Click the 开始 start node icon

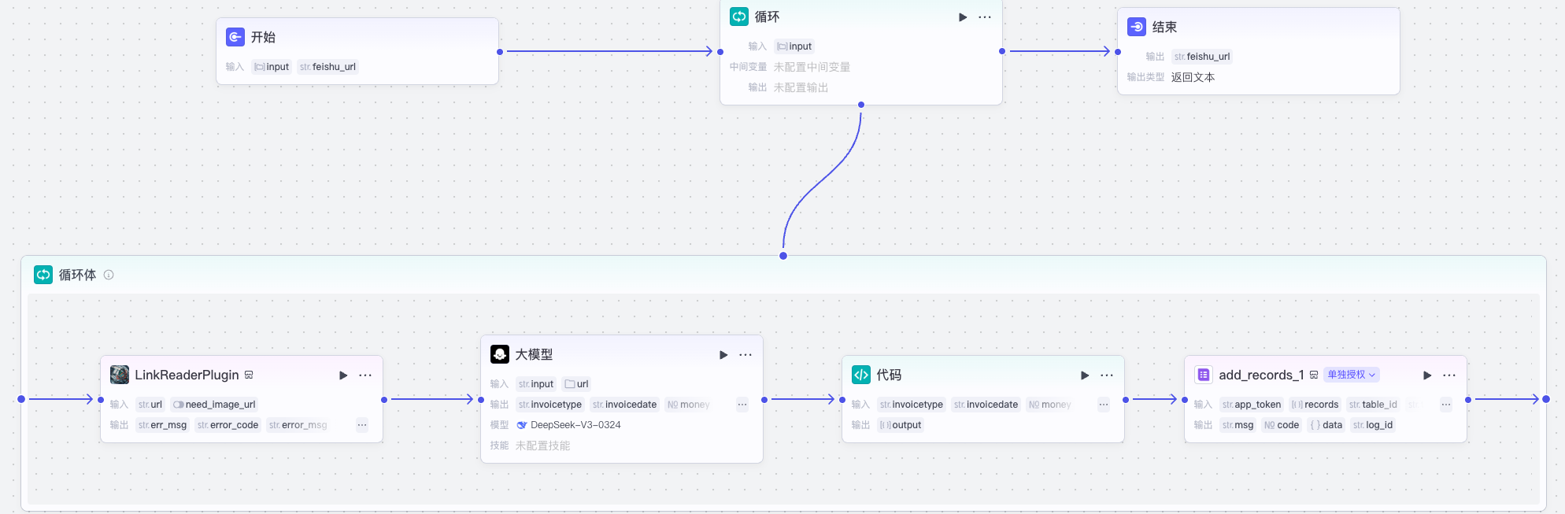tap(235, 37)
